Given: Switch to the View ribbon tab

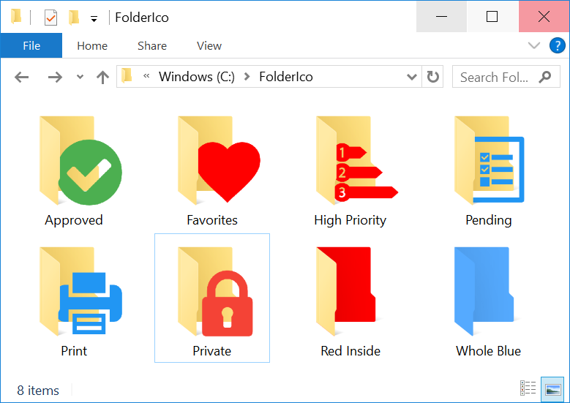Looking at the screenshot, I should [209, 46].
